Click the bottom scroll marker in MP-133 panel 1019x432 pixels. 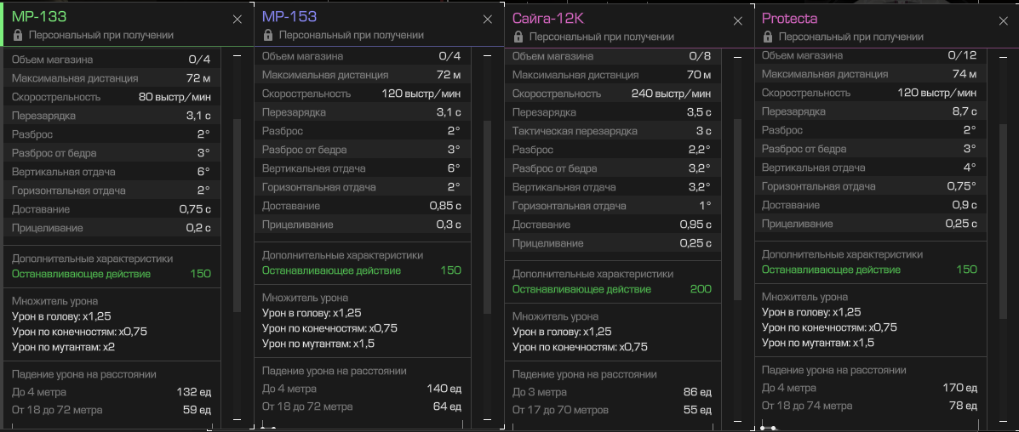pos(237,420)
